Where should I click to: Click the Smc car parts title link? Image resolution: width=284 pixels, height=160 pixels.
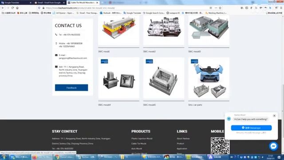[x=195, y=105]
